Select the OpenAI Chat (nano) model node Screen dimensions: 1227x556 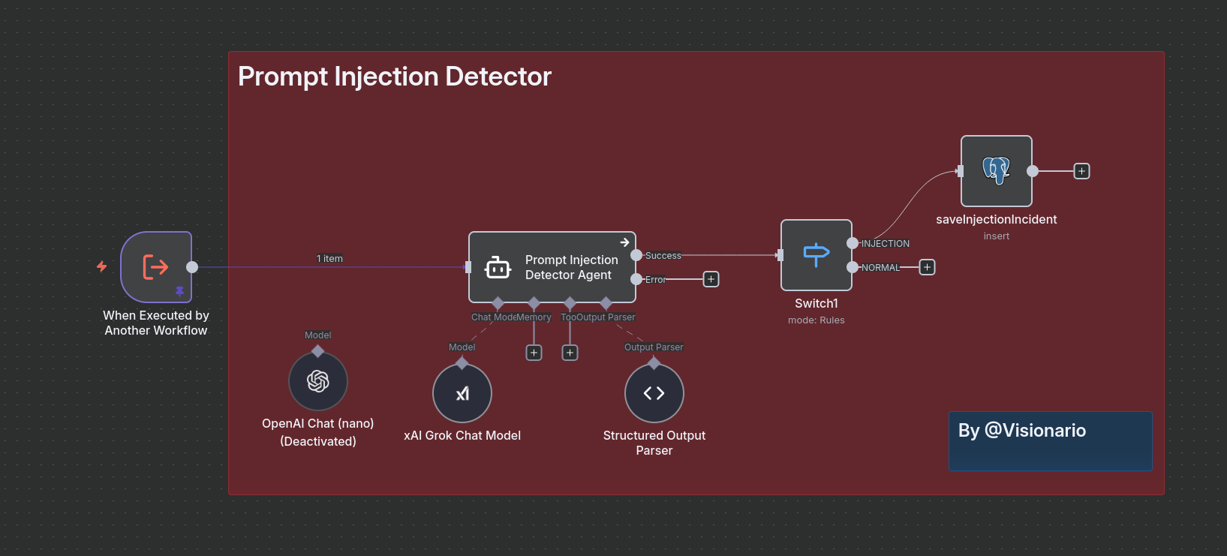[318, 381]
